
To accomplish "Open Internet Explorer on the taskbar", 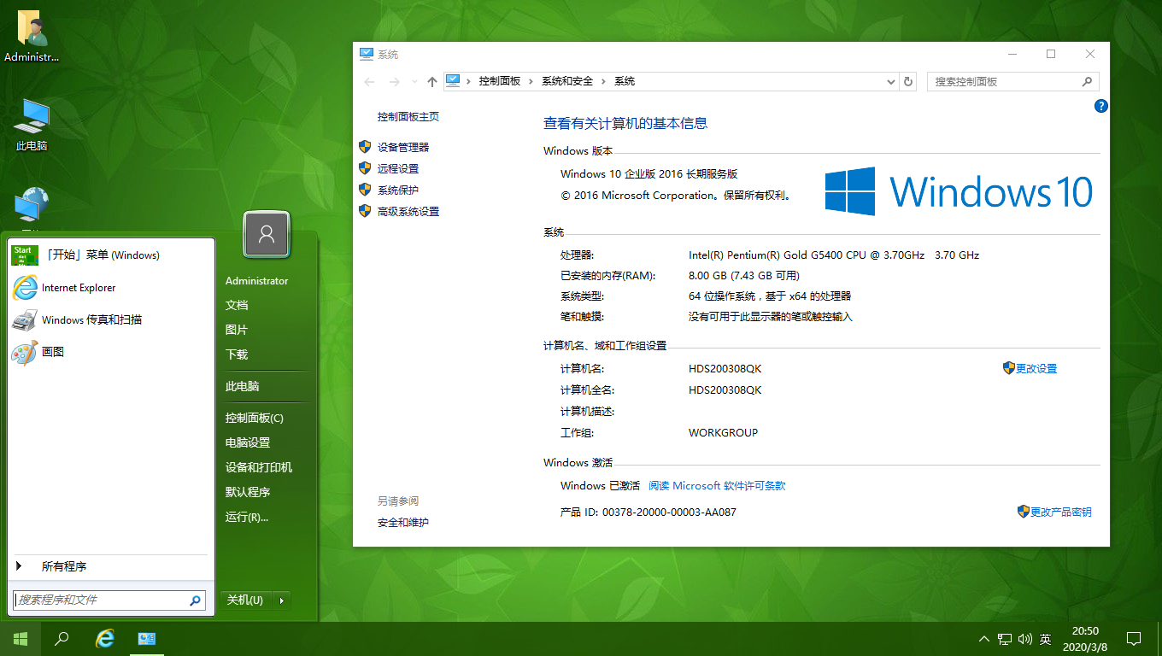I will tap(105, 638).
